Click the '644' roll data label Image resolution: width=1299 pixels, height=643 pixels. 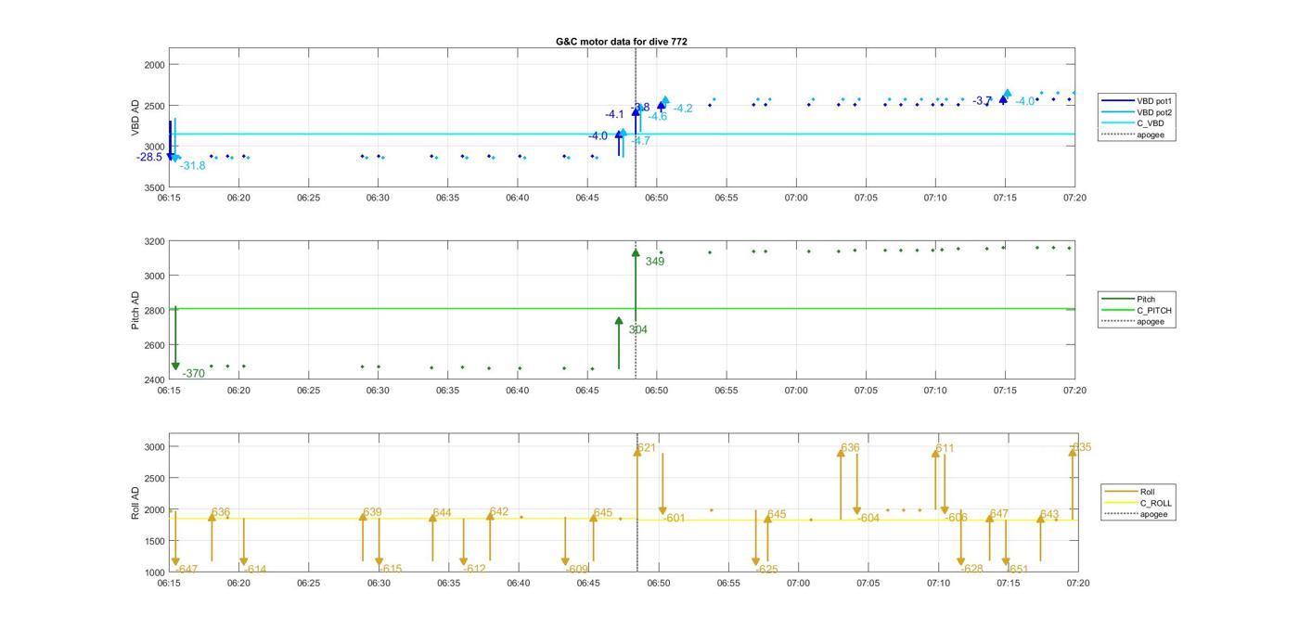click(442, 512)
